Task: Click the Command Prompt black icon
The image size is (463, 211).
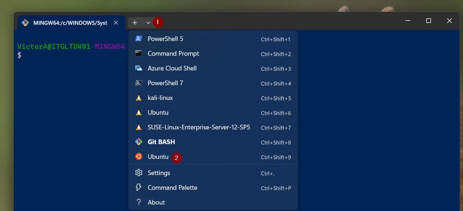Action: pos(138,53)
